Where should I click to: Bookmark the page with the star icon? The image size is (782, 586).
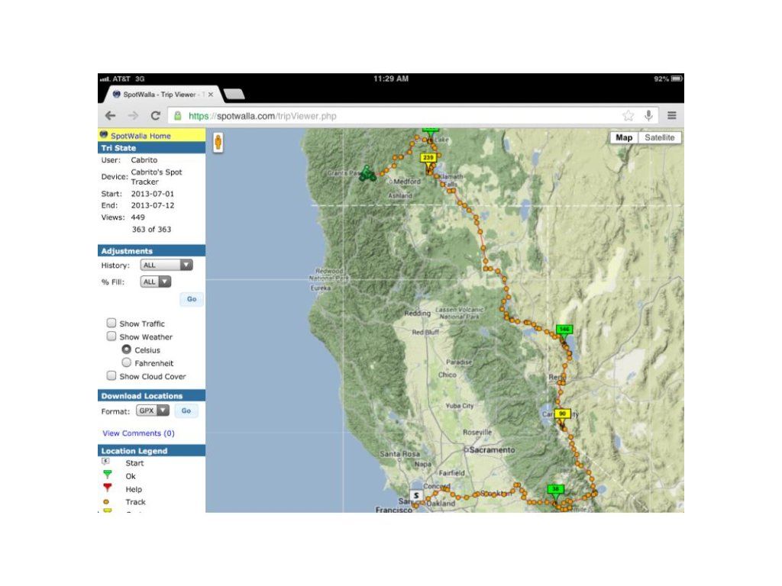coord(628,116)
